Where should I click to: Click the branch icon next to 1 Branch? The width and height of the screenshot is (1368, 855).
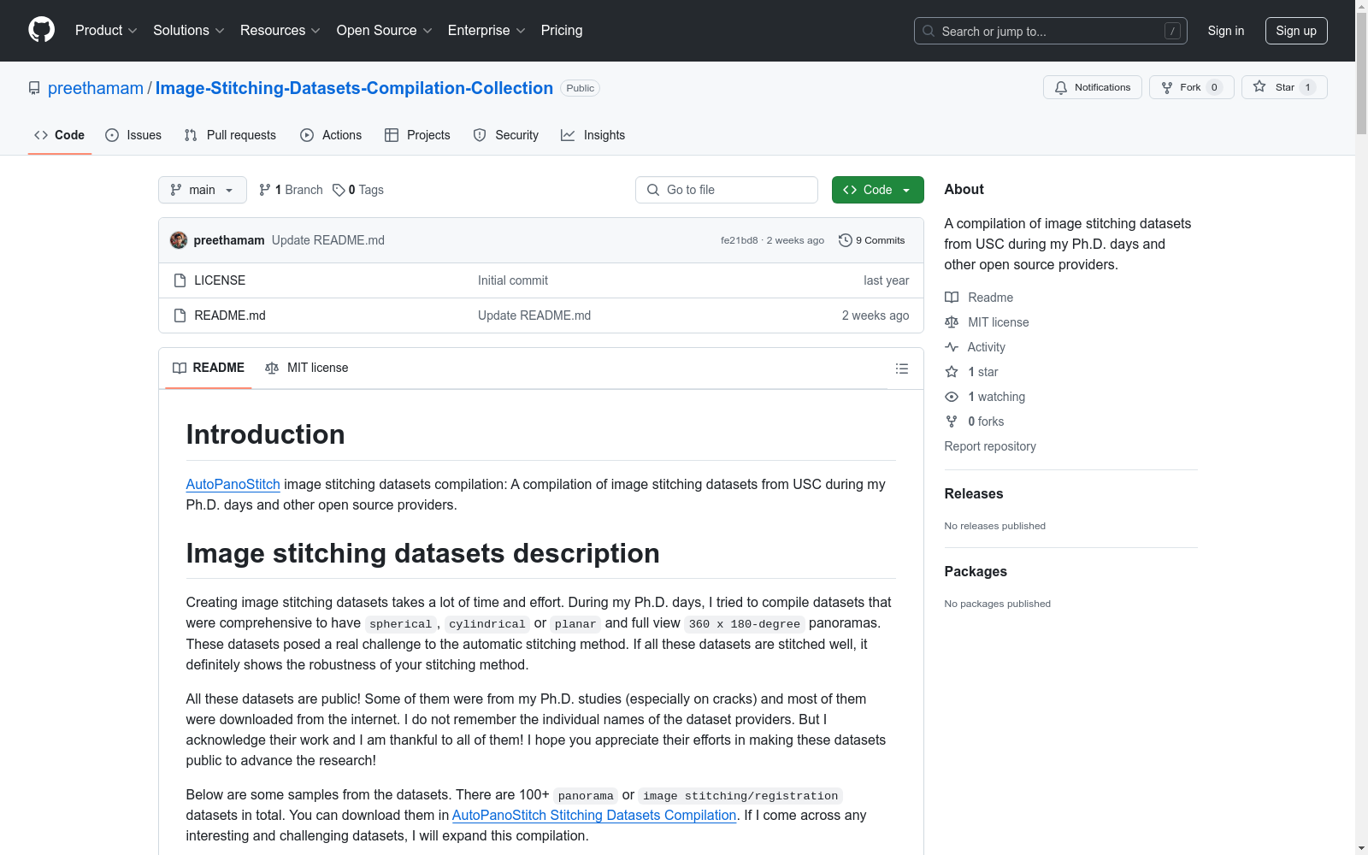(265, 190)
